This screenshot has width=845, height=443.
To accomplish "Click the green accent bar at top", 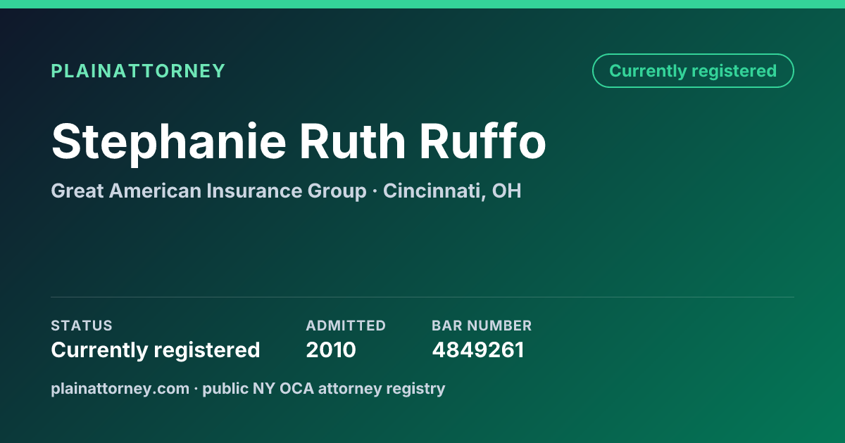I will tap(423, 4).
